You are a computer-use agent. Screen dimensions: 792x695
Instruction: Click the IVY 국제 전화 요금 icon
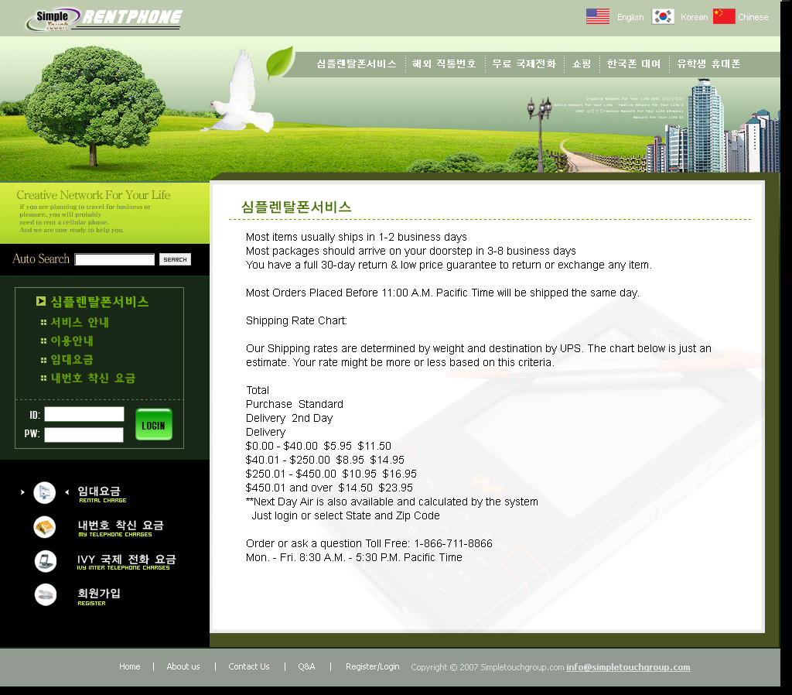(45, 561)
